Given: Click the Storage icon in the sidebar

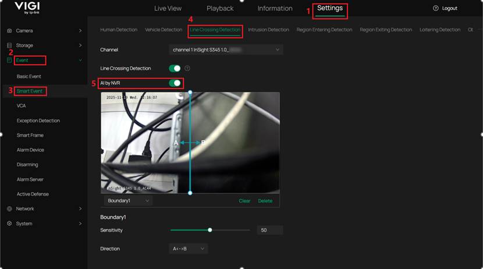Looking at the screenshot, I should [x=9, y=45].
